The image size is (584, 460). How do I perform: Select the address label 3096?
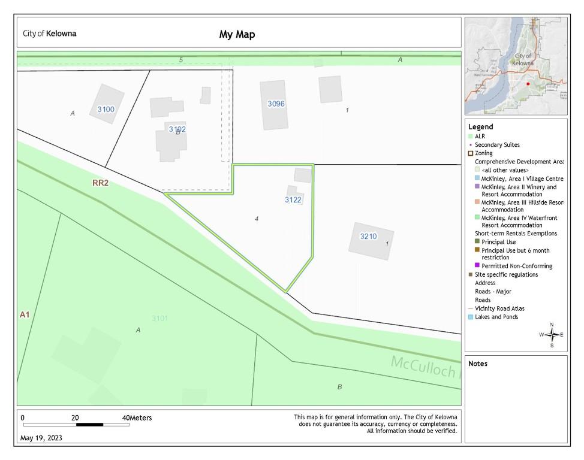pos(276,104)
